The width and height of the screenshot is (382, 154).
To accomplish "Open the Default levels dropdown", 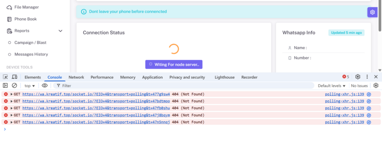I will point(332,86).
